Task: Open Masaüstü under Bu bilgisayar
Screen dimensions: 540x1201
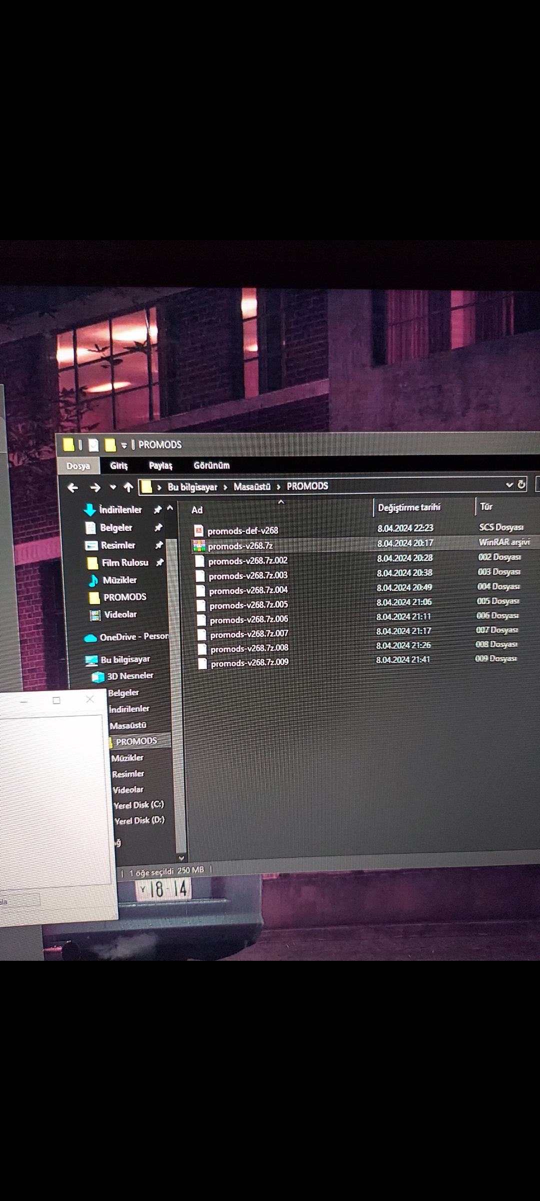Action: pos(128,725)
